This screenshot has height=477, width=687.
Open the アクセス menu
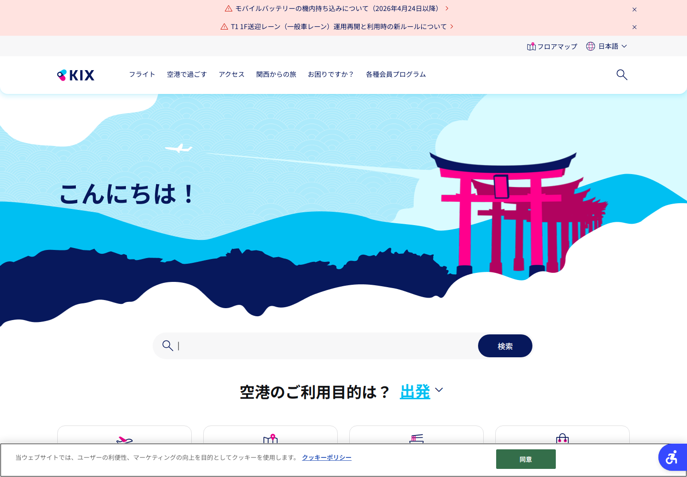point(231,74)
